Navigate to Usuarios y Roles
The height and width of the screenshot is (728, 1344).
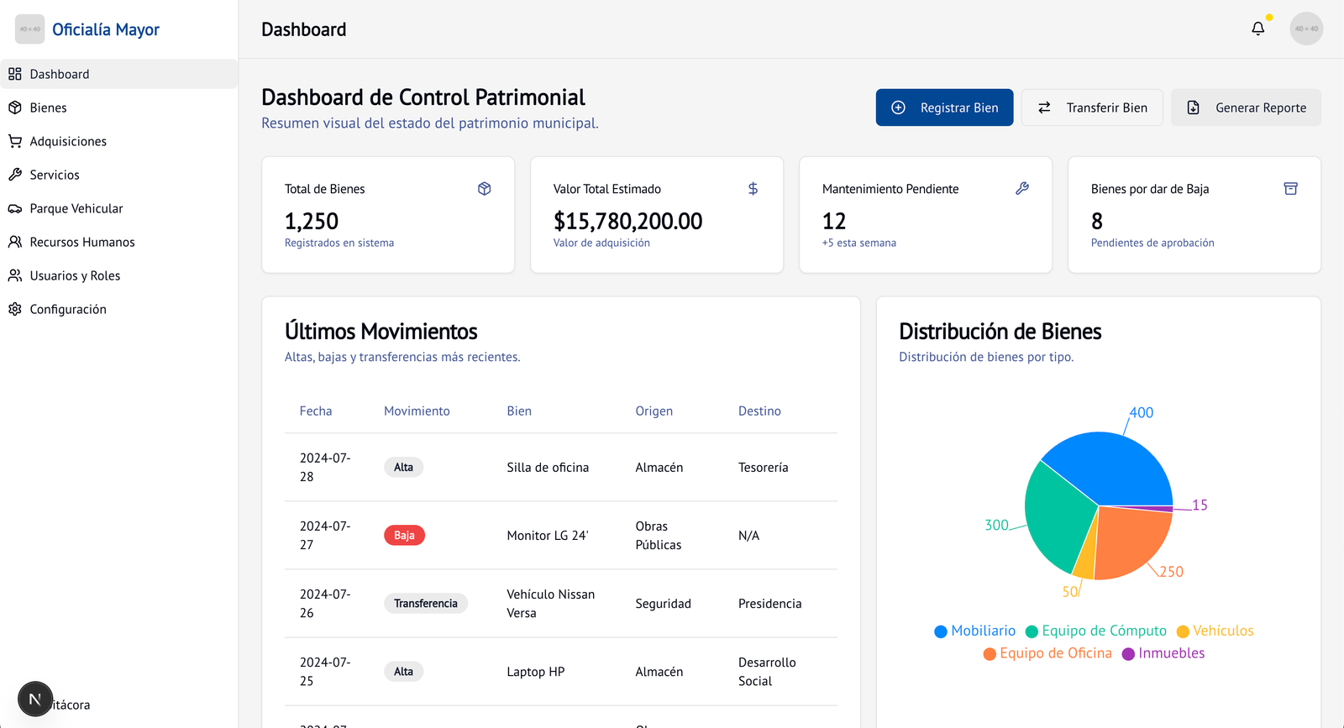(x=75, y=275)
